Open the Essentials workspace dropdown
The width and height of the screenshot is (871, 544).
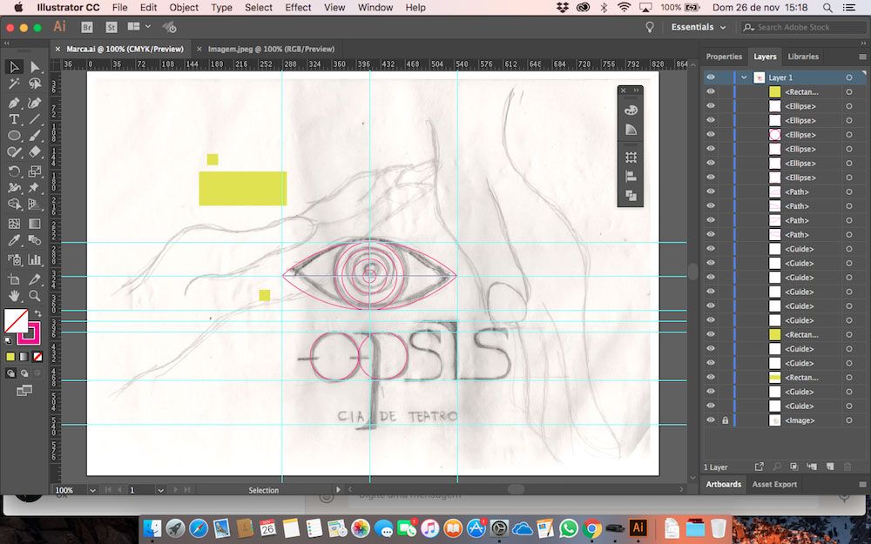pos(698,27)
